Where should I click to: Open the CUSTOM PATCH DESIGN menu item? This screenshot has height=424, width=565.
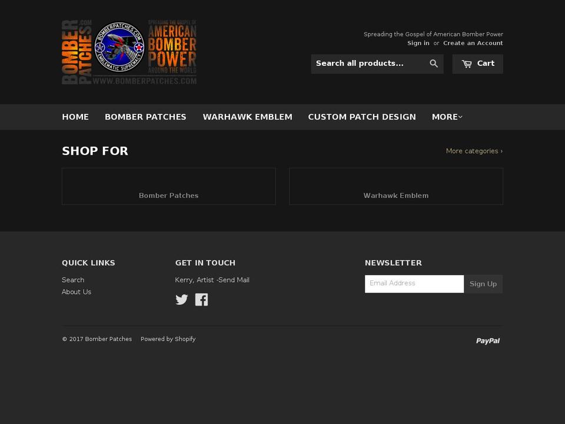click(361, 117)
